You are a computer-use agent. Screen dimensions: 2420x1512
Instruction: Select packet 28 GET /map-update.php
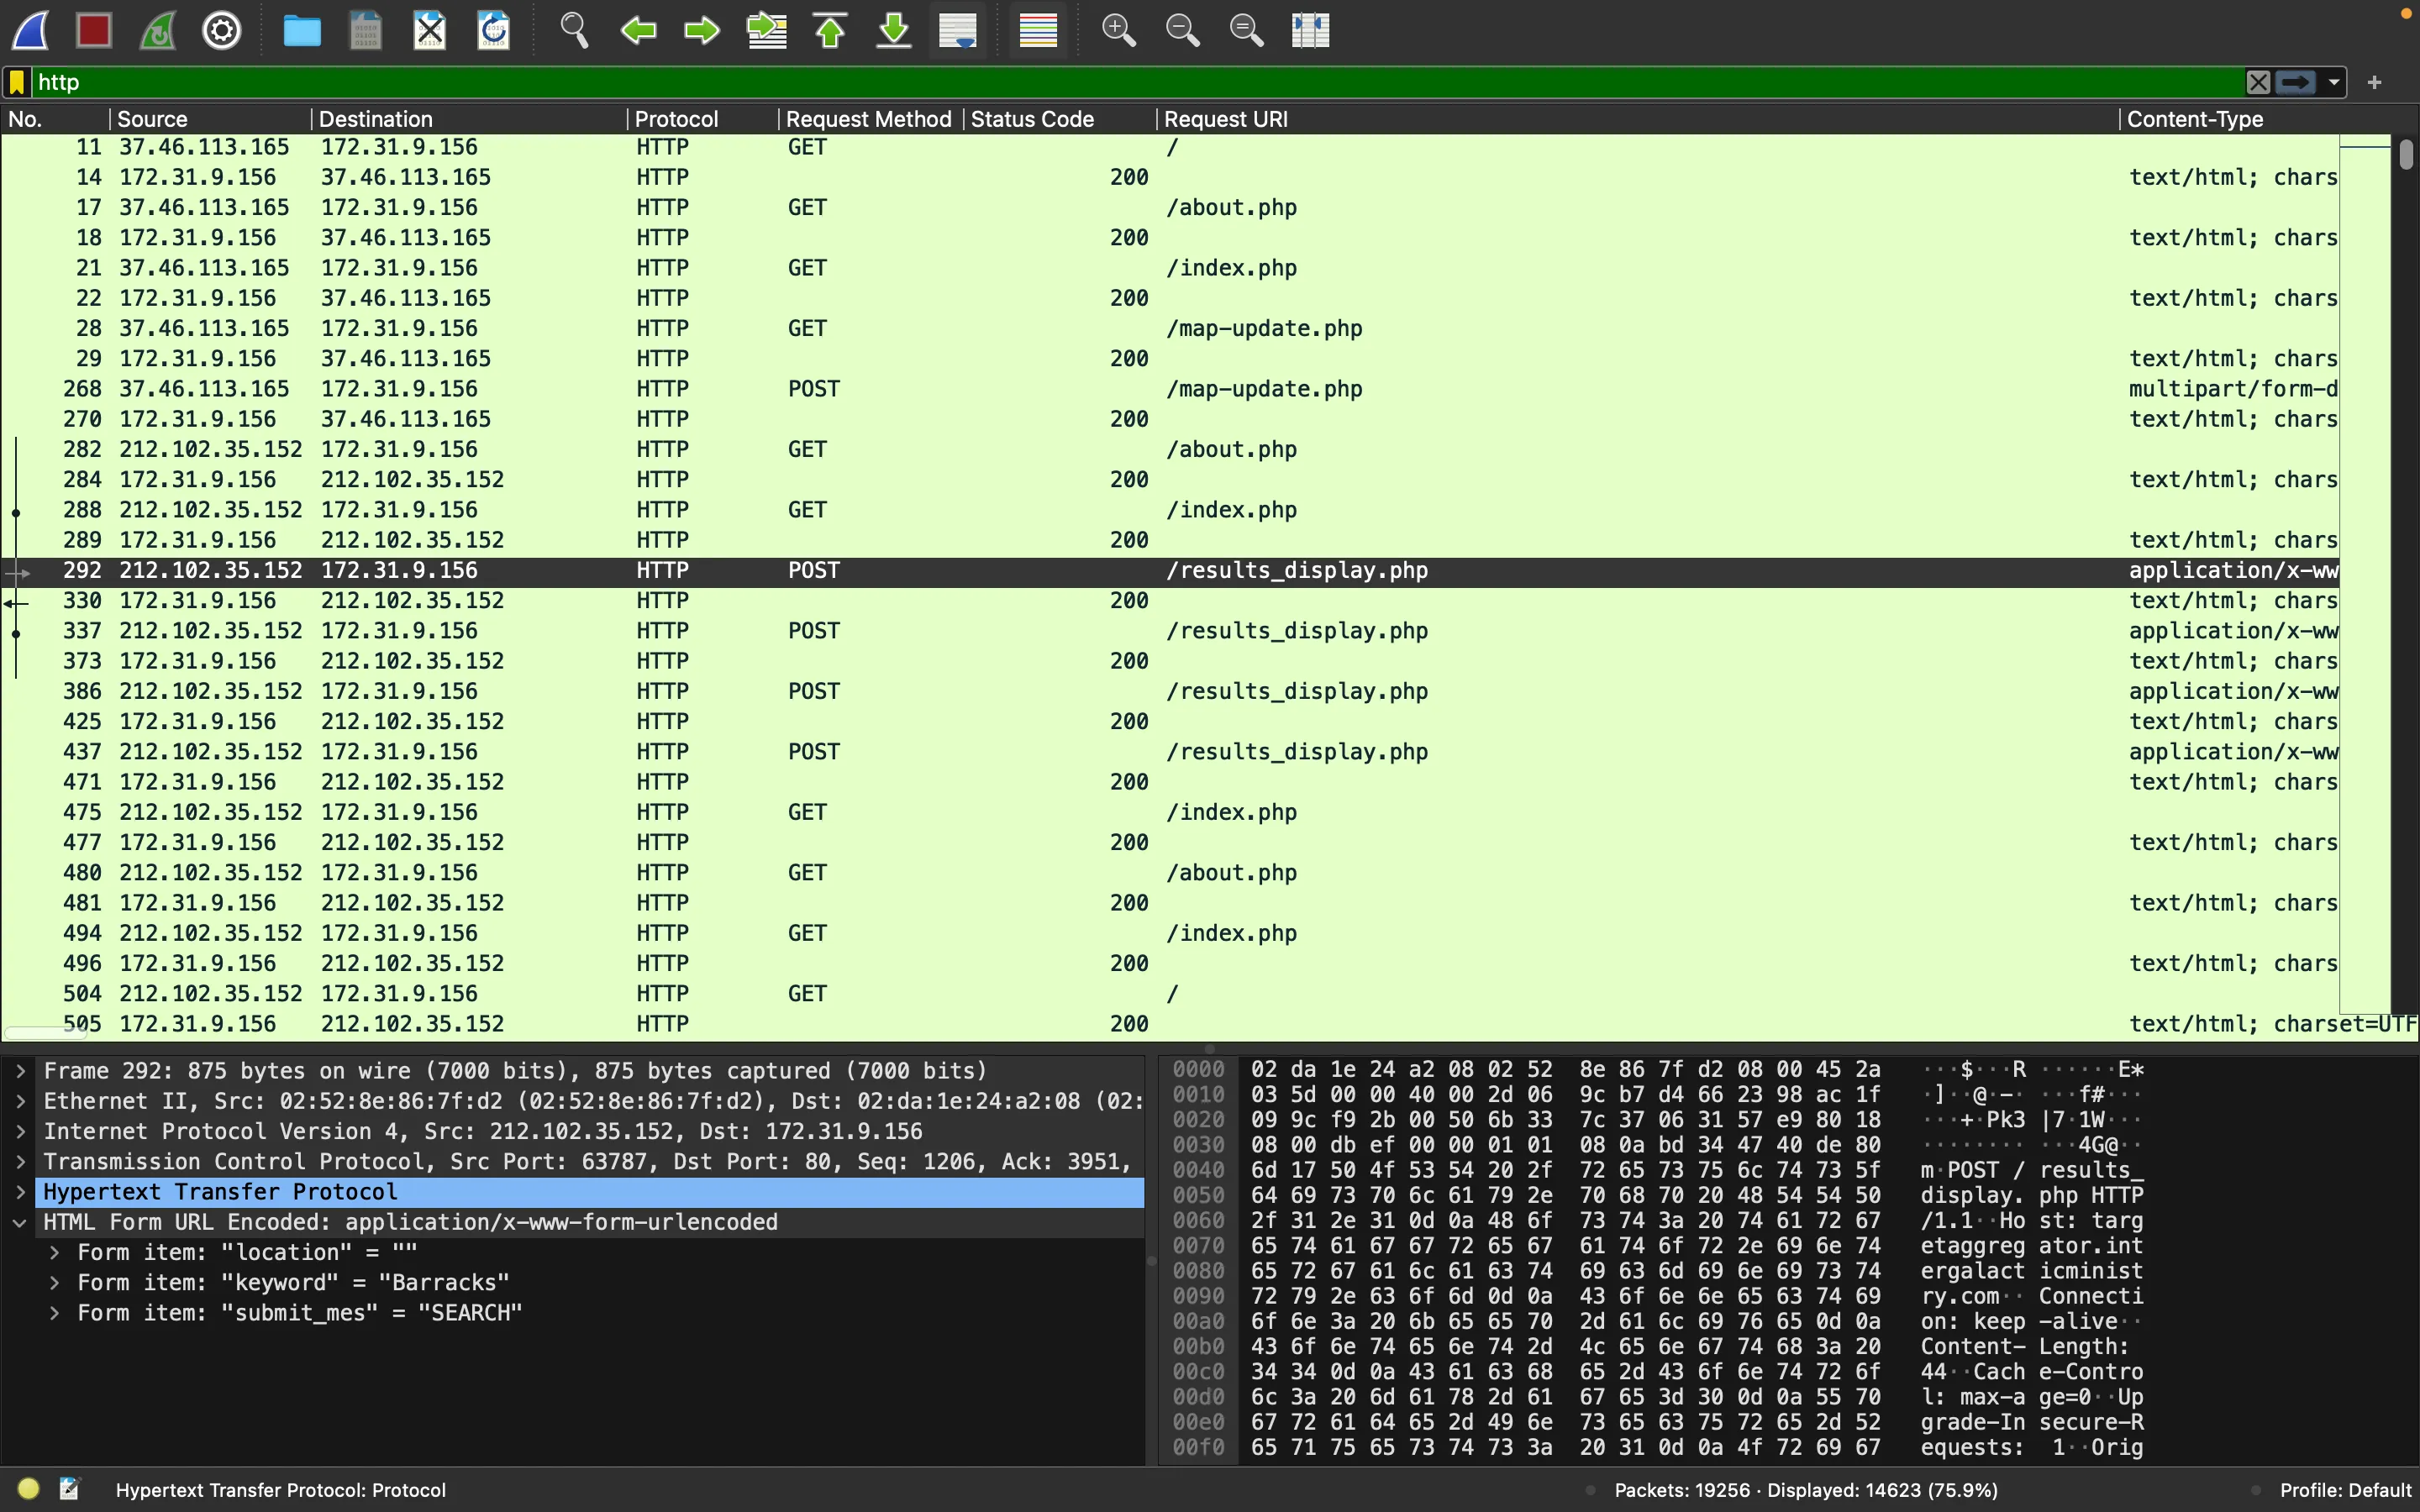point(1170,328)
